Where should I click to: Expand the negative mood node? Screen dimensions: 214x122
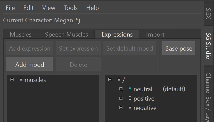click(121, 108)
